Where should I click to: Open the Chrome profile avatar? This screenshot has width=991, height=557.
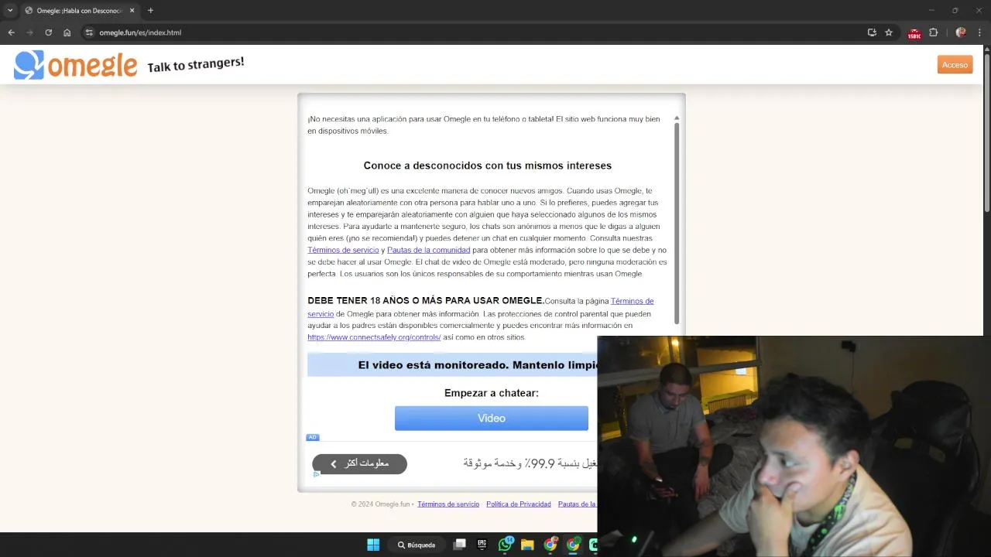click(961, 32)
